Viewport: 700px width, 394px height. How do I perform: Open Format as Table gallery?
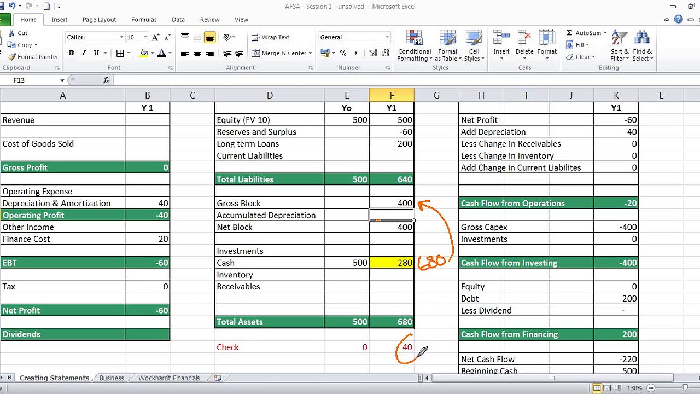pyautogui.click(x=448, y=46)
